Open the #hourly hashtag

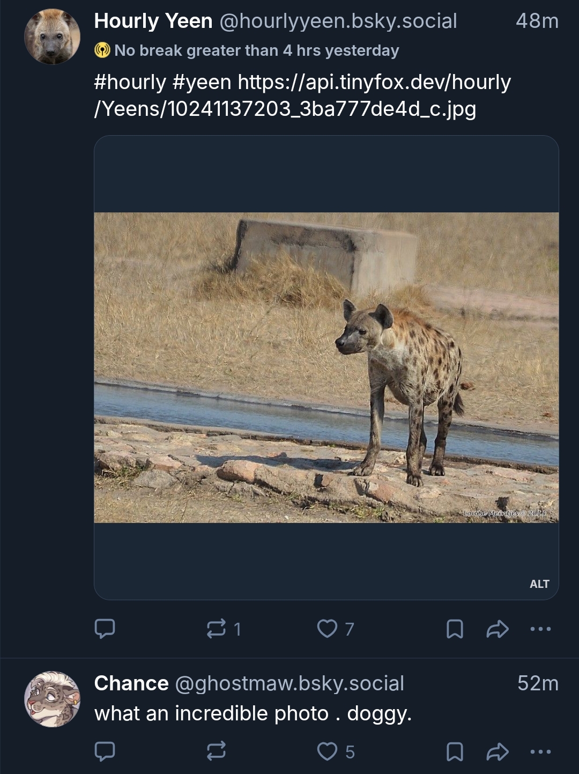tap(130, 83)
